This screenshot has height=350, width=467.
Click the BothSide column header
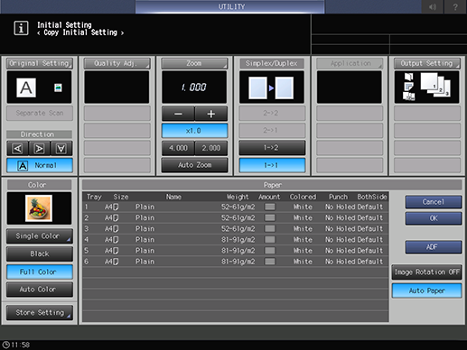[x=372, y=197]
